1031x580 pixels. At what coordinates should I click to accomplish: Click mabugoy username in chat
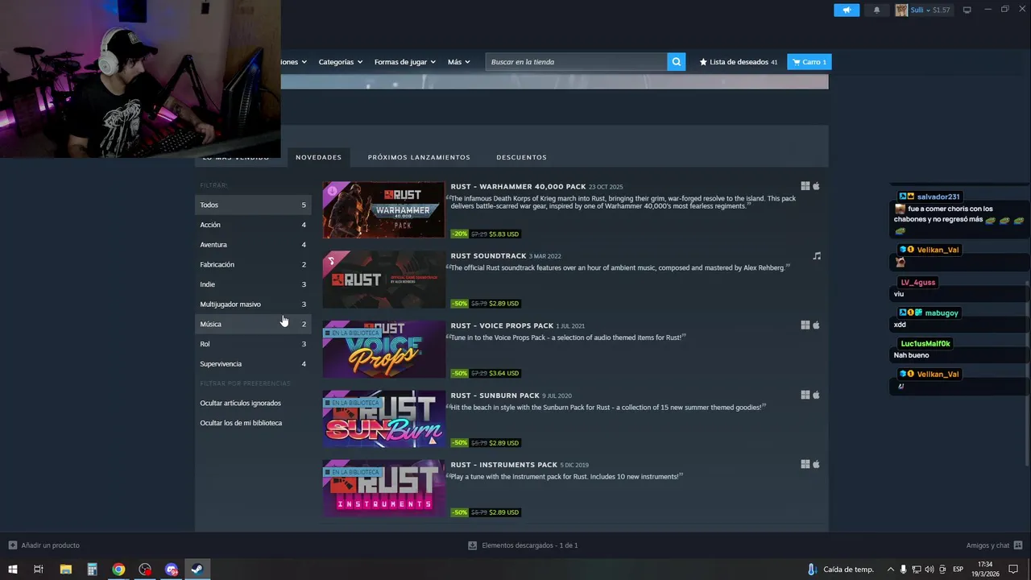942,313
